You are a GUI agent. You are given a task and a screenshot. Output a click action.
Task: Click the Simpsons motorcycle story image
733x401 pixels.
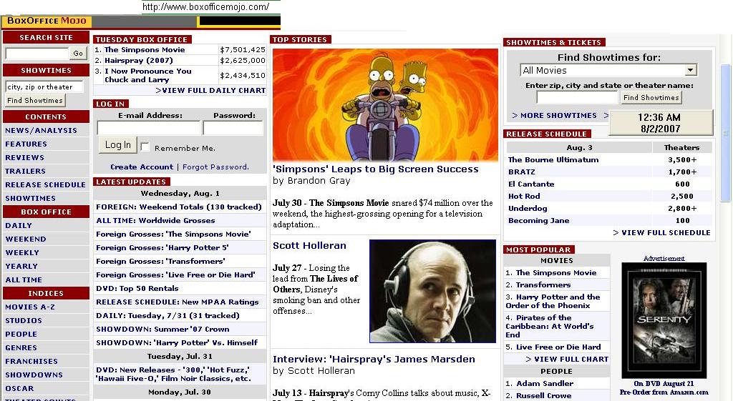coord(385,105)
